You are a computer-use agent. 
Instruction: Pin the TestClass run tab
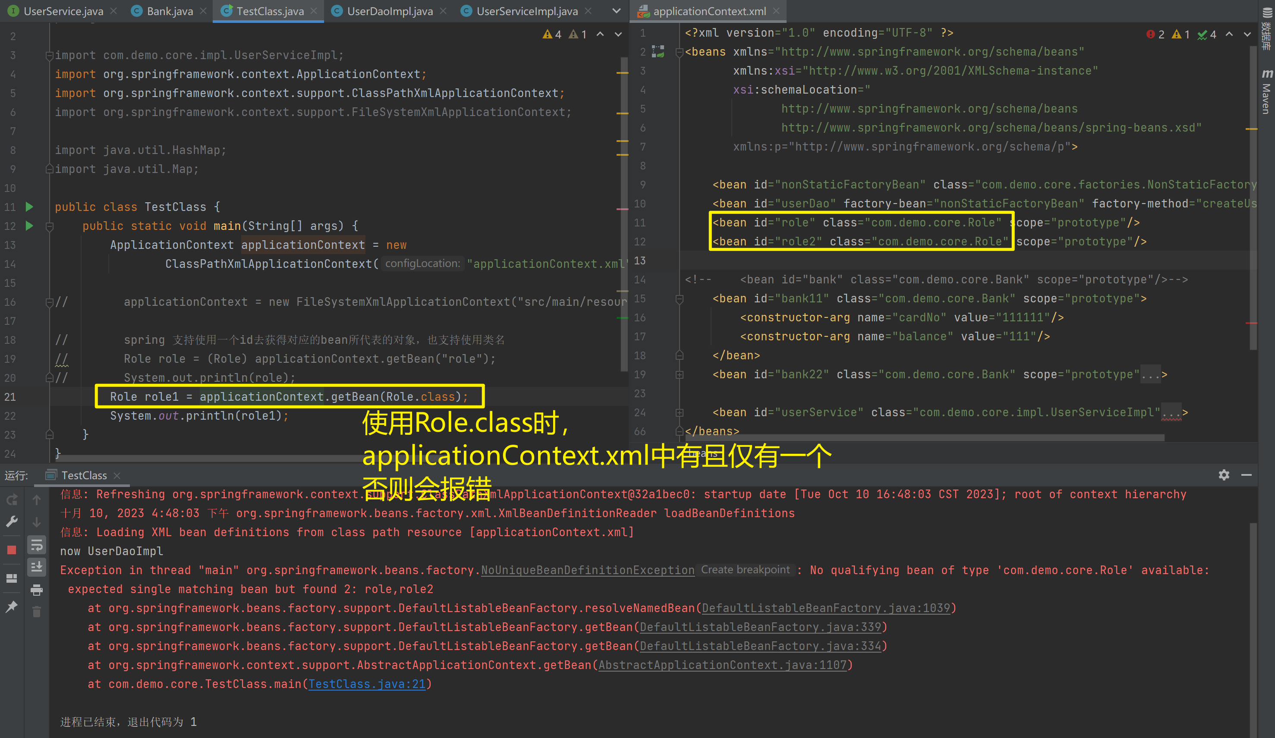pyautogui.click(x=12, y=606)
